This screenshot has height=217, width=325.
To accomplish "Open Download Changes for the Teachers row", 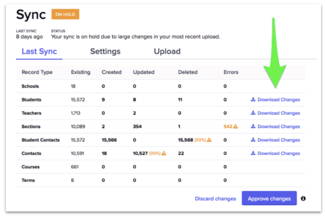I will click(x=278, y=113).
